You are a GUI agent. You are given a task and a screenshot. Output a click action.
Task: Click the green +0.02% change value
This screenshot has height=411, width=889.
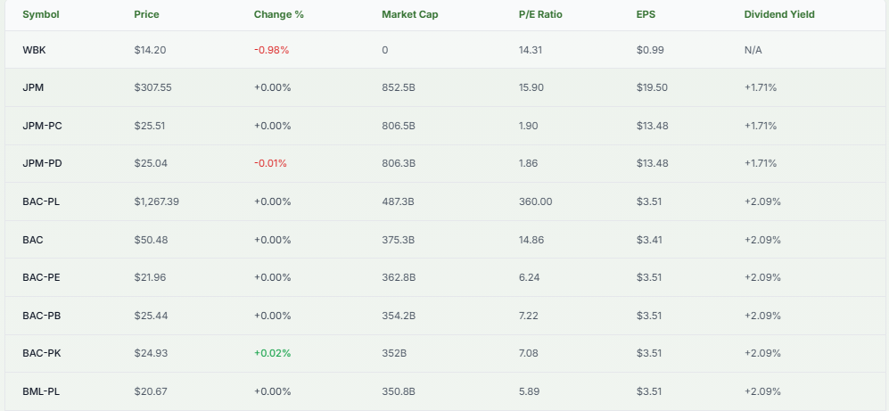[x=272, y=353]
